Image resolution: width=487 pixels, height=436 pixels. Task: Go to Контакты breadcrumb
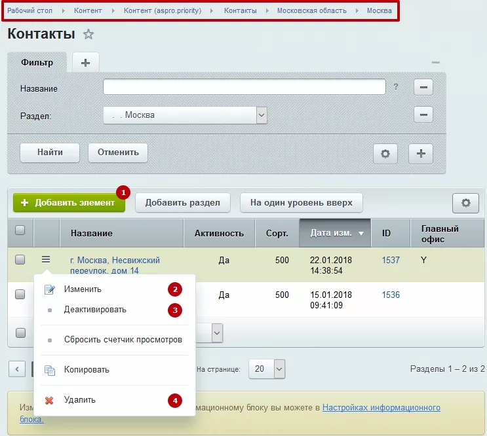(x=241, y=10)
